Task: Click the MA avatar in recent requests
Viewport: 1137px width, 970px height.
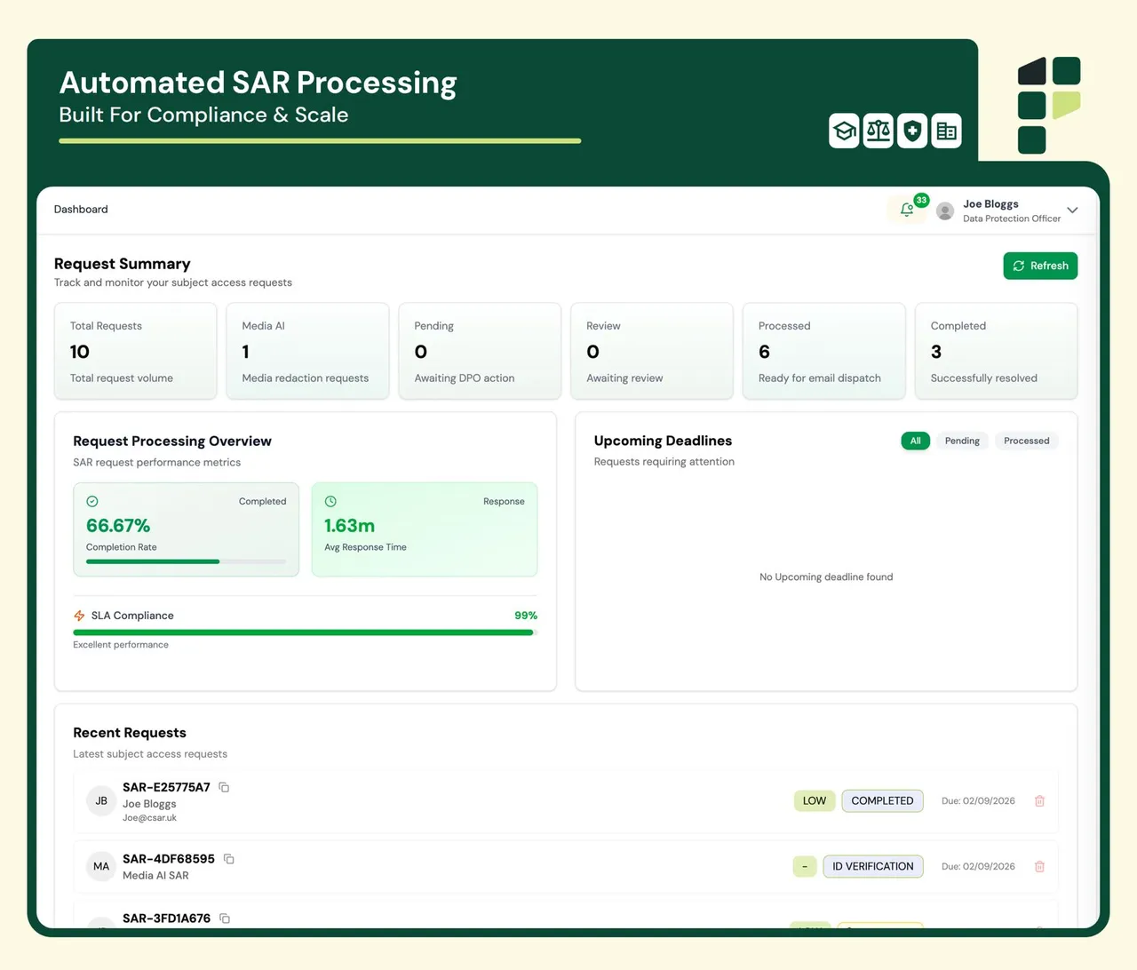Action: 101,866
